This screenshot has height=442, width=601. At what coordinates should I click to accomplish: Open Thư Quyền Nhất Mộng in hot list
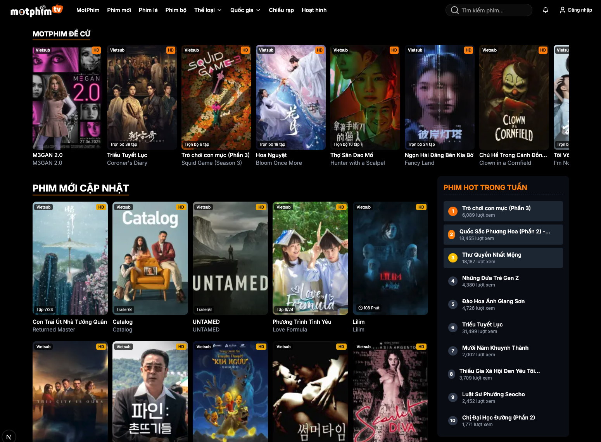tap(491, 255)
